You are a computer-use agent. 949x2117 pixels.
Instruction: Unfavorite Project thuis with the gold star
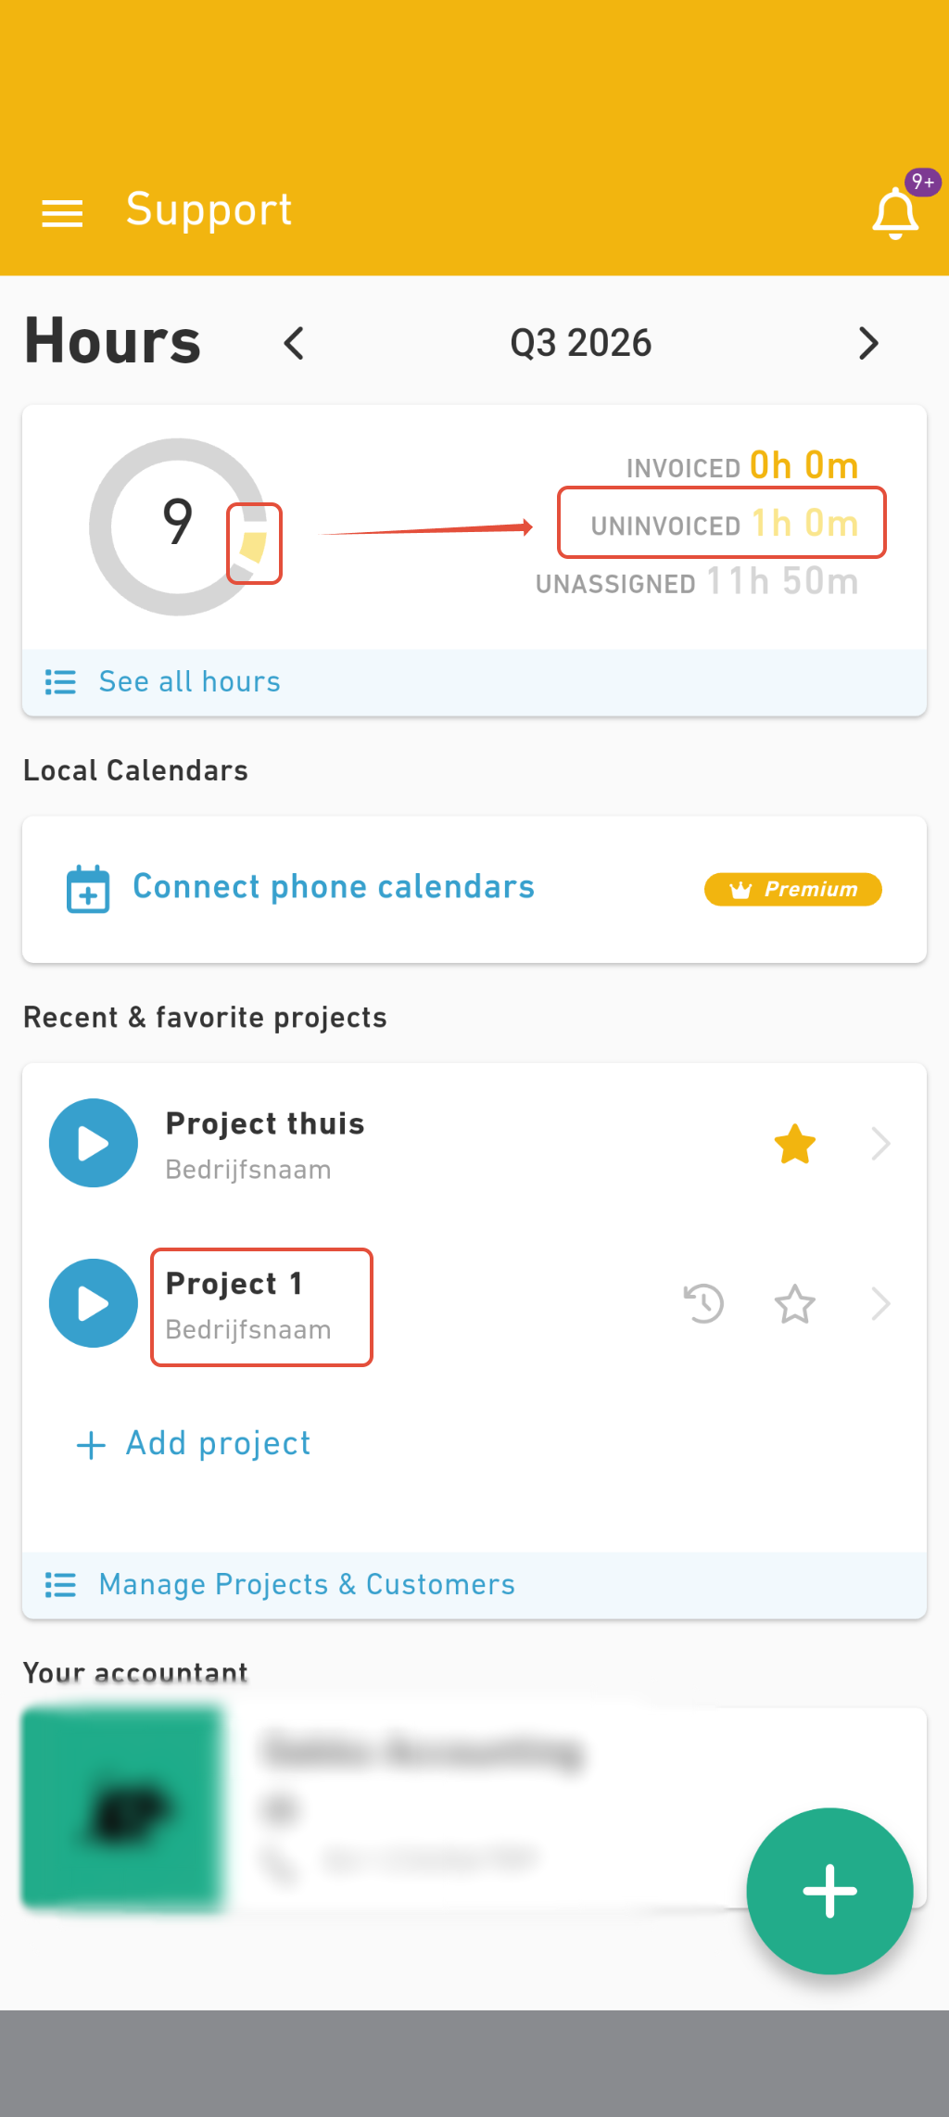pyautogui.click(x=795, y=1144)
